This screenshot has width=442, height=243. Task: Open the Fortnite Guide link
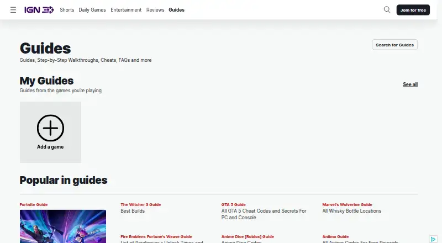(34, 205)
